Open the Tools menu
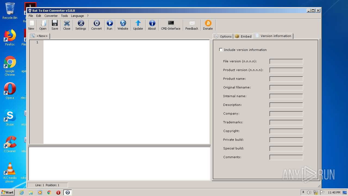Screen dimensions: 348x196 point(64,16)
